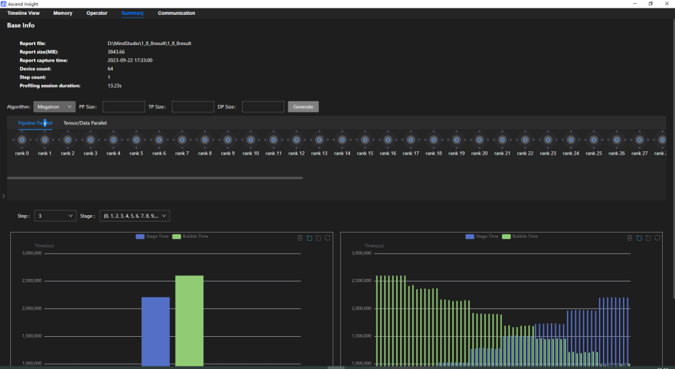Activate zoom tool on left chart
Image resolution: width=675 pixels, height=369 pixels.
(310, 238)
